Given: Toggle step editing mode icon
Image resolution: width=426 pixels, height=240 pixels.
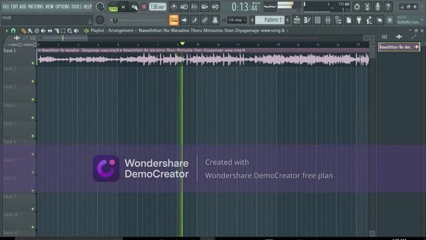Looking at the screenshot, I should [x=194, y=20].
